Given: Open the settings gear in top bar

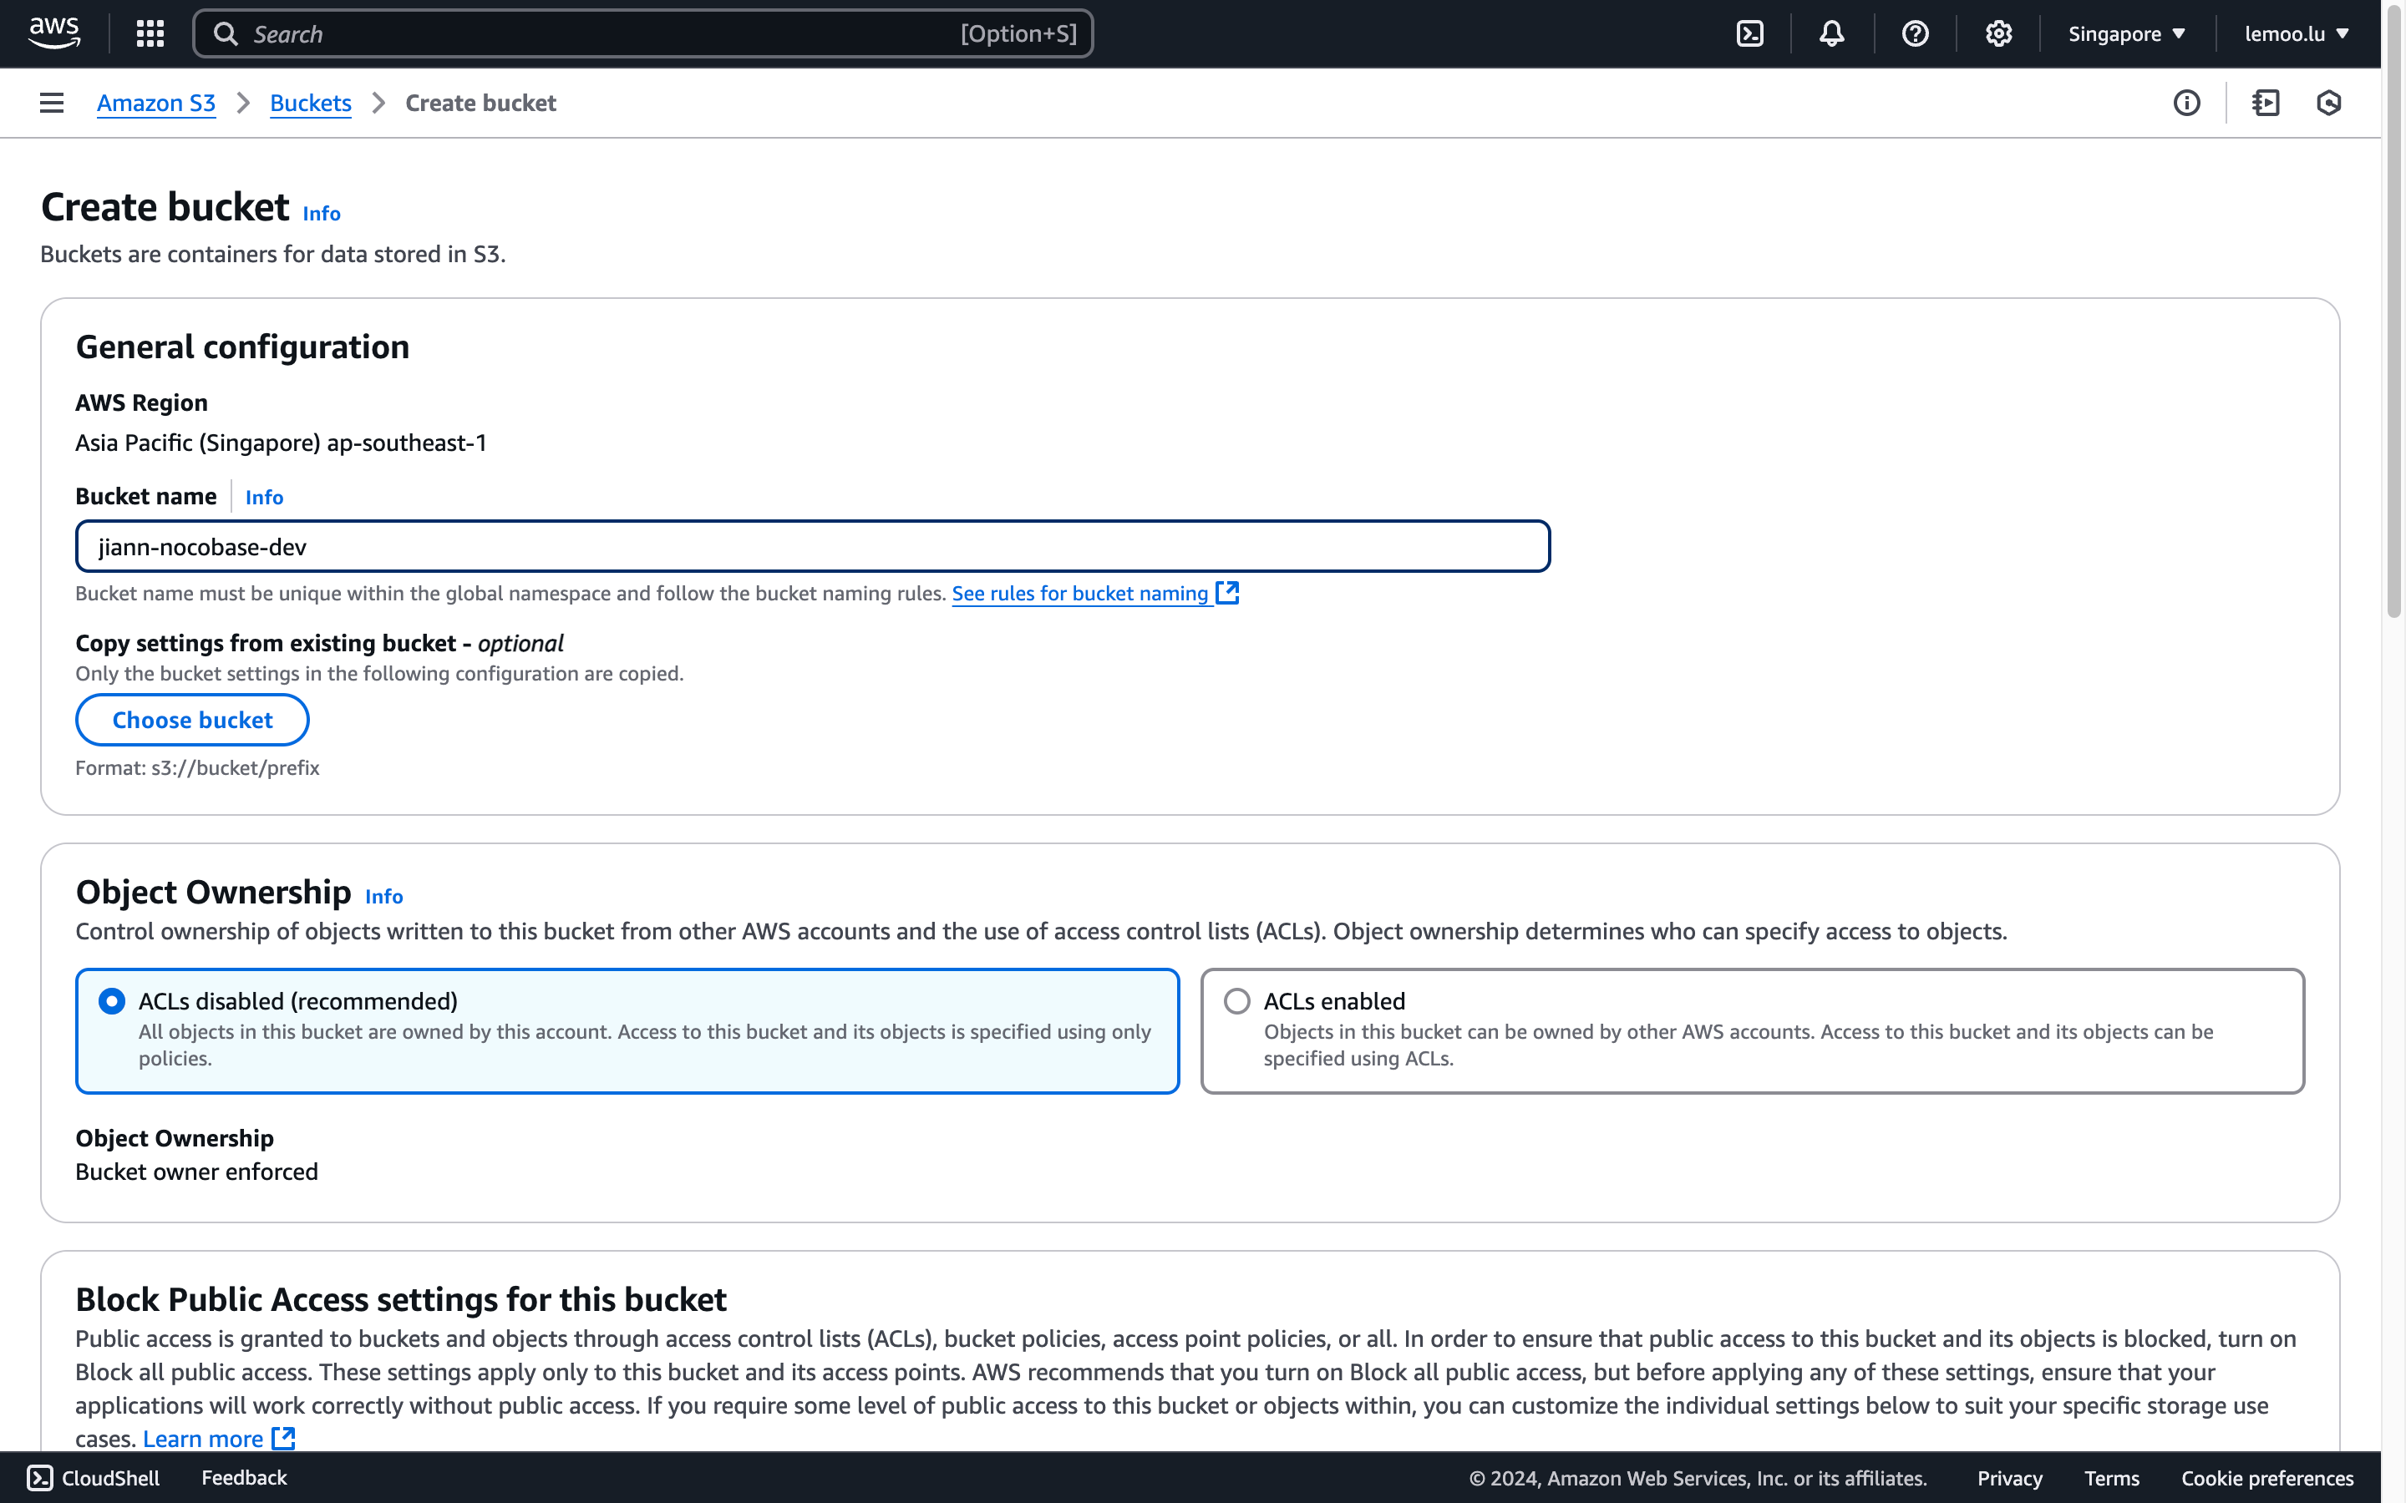Looking at the screenshot, I should pos(1998,33).
